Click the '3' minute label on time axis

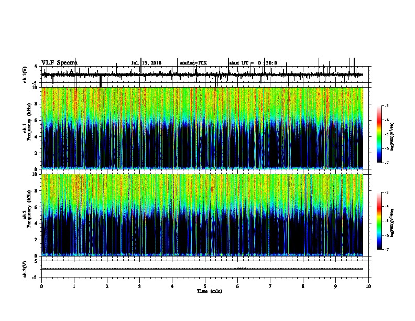pyautogui.click(x=139, y=286)
